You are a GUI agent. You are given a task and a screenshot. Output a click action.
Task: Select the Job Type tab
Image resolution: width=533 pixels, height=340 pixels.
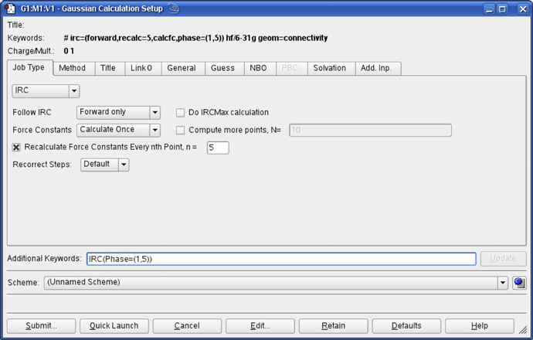(x=29, y=67)
